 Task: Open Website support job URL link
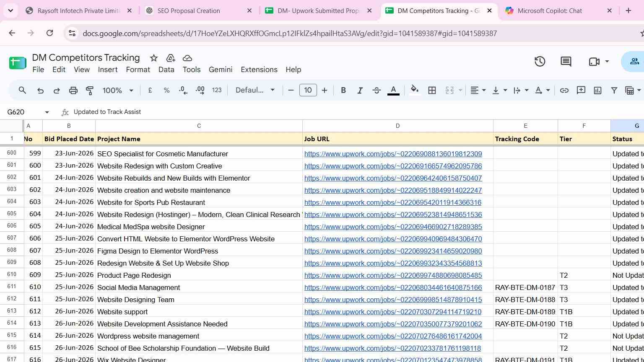point(393,312)
